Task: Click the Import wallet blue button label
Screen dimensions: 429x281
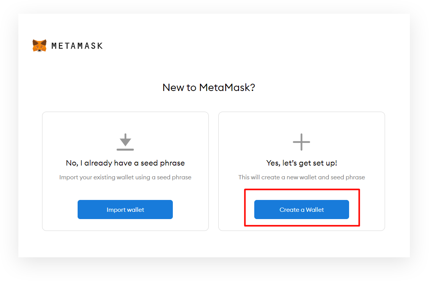Action: (125, 210)
